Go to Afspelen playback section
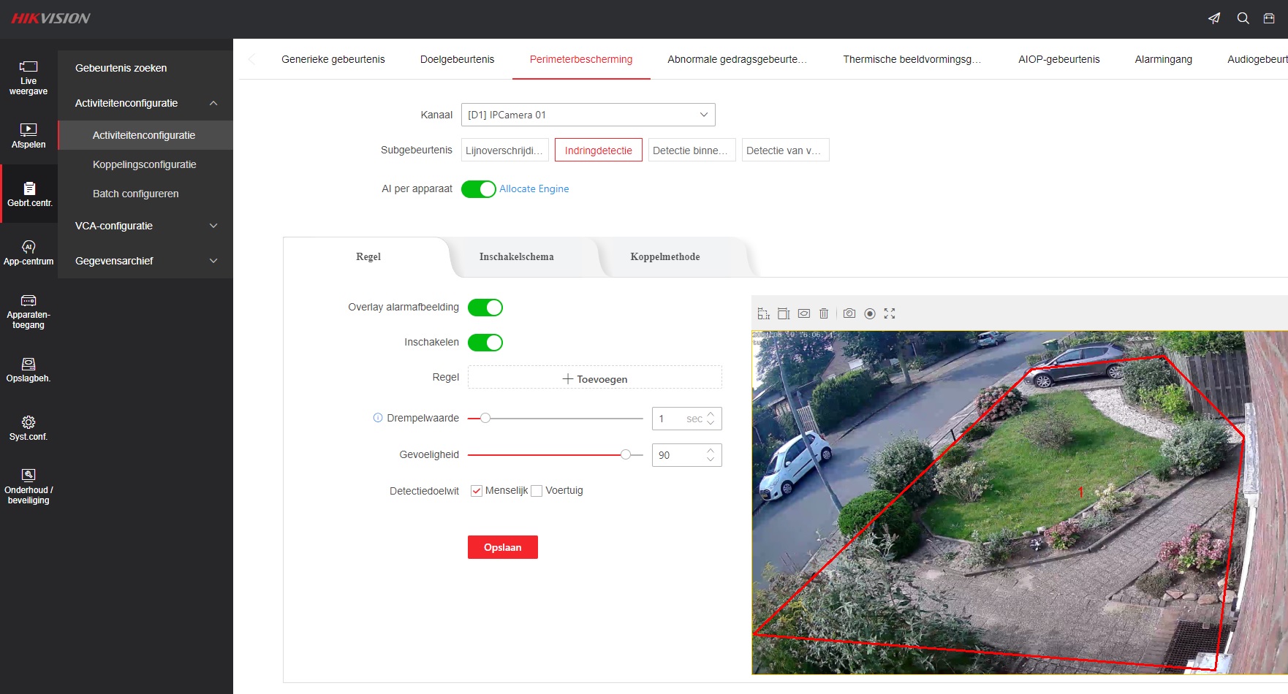The image size is (1288, 694). click(x=29, y=136)
